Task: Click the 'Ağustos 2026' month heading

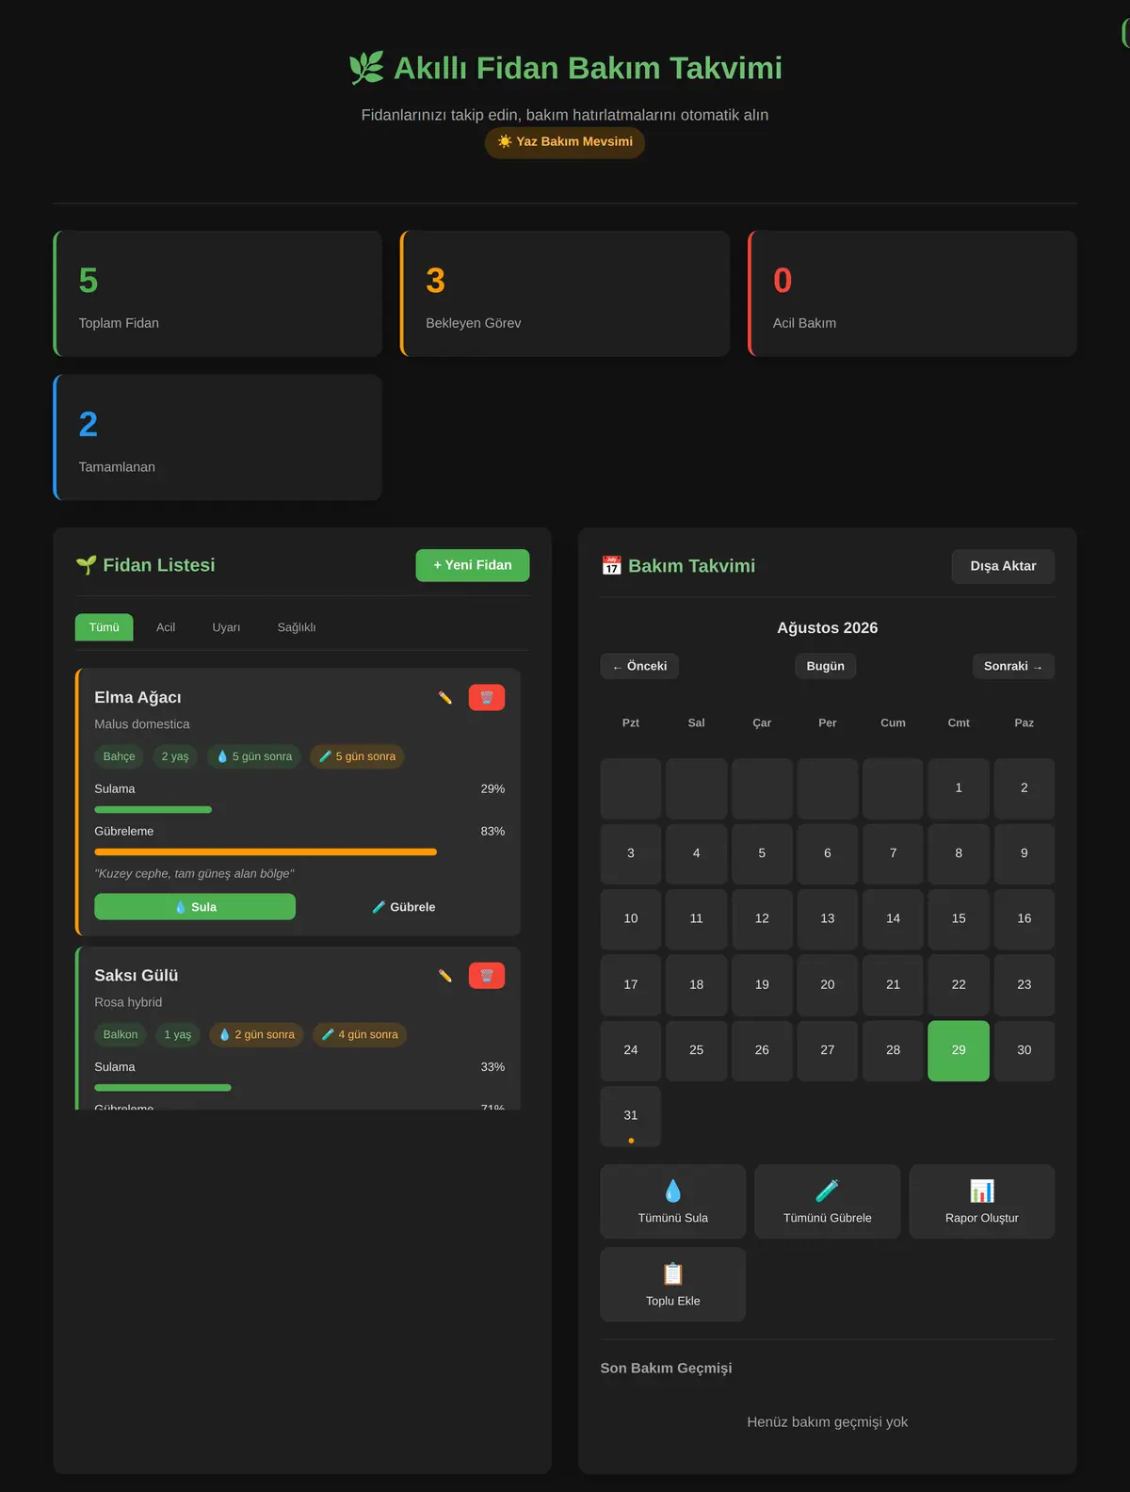Action: pos(828,628)
